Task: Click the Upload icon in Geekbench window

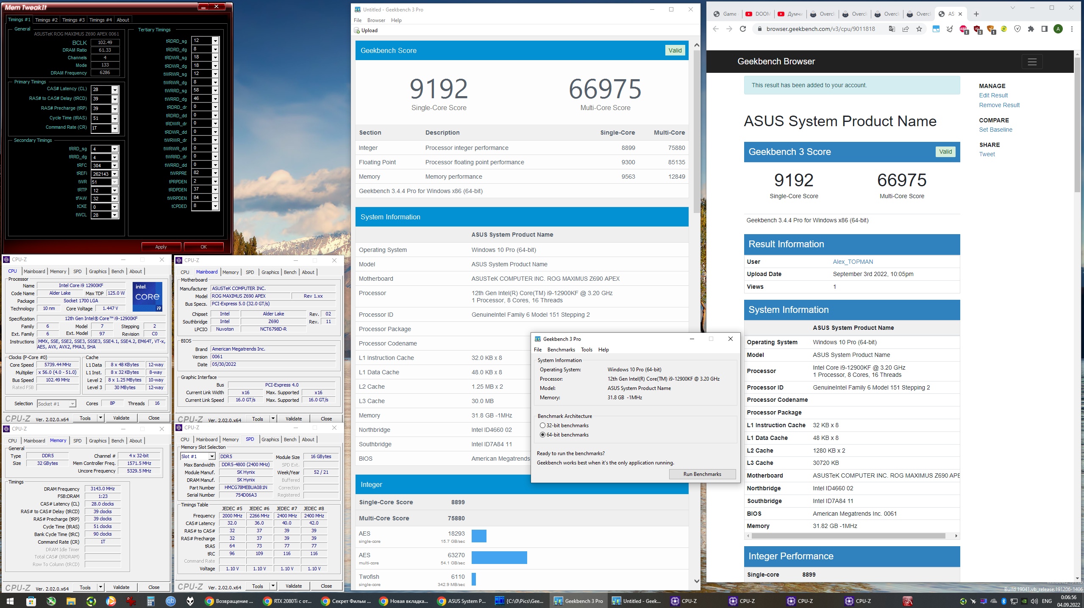Action: (x=366, y=30)
